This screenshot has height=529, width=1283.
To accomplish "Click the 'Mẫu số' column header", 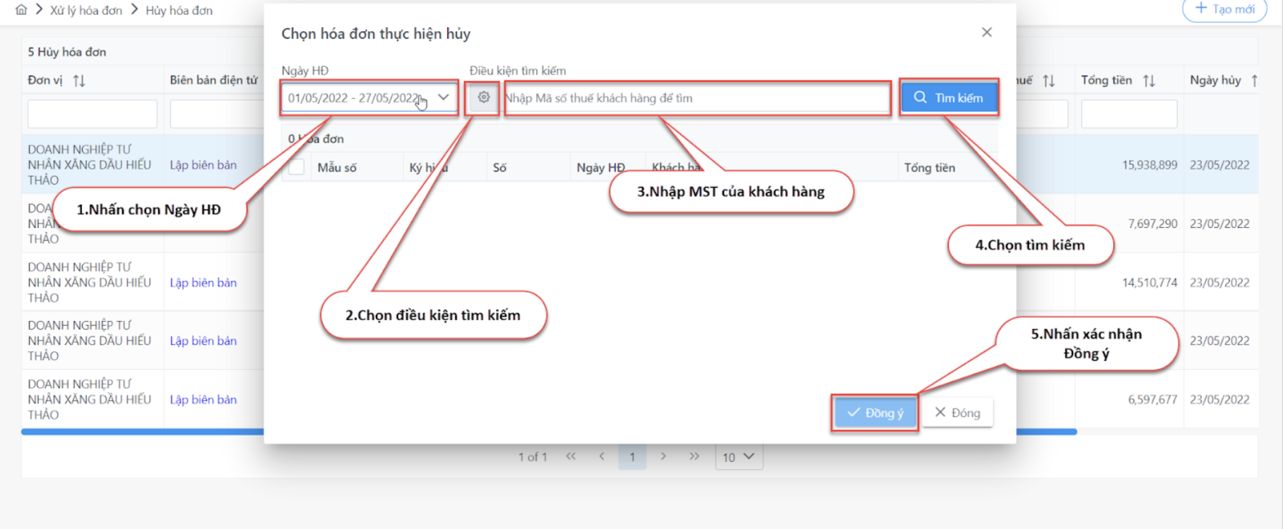I will pyautogui.click(x=337, y=168).
